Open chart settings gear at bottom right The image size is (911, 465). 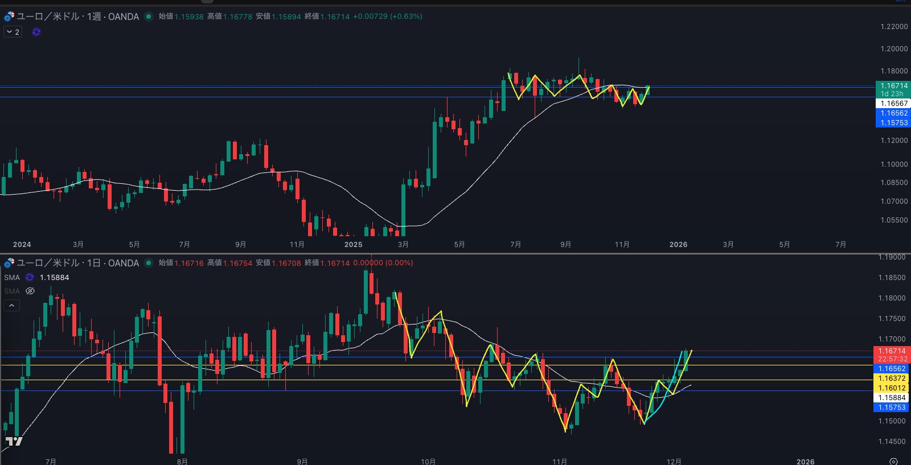tap(893, 461)
